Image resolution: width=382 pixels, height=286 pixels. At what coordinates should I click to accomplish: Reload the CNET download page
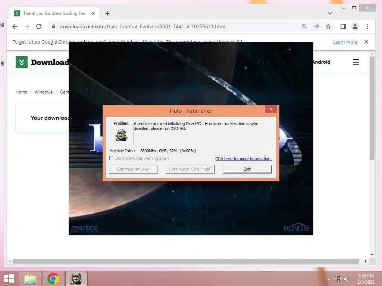[x=39, y=26]
